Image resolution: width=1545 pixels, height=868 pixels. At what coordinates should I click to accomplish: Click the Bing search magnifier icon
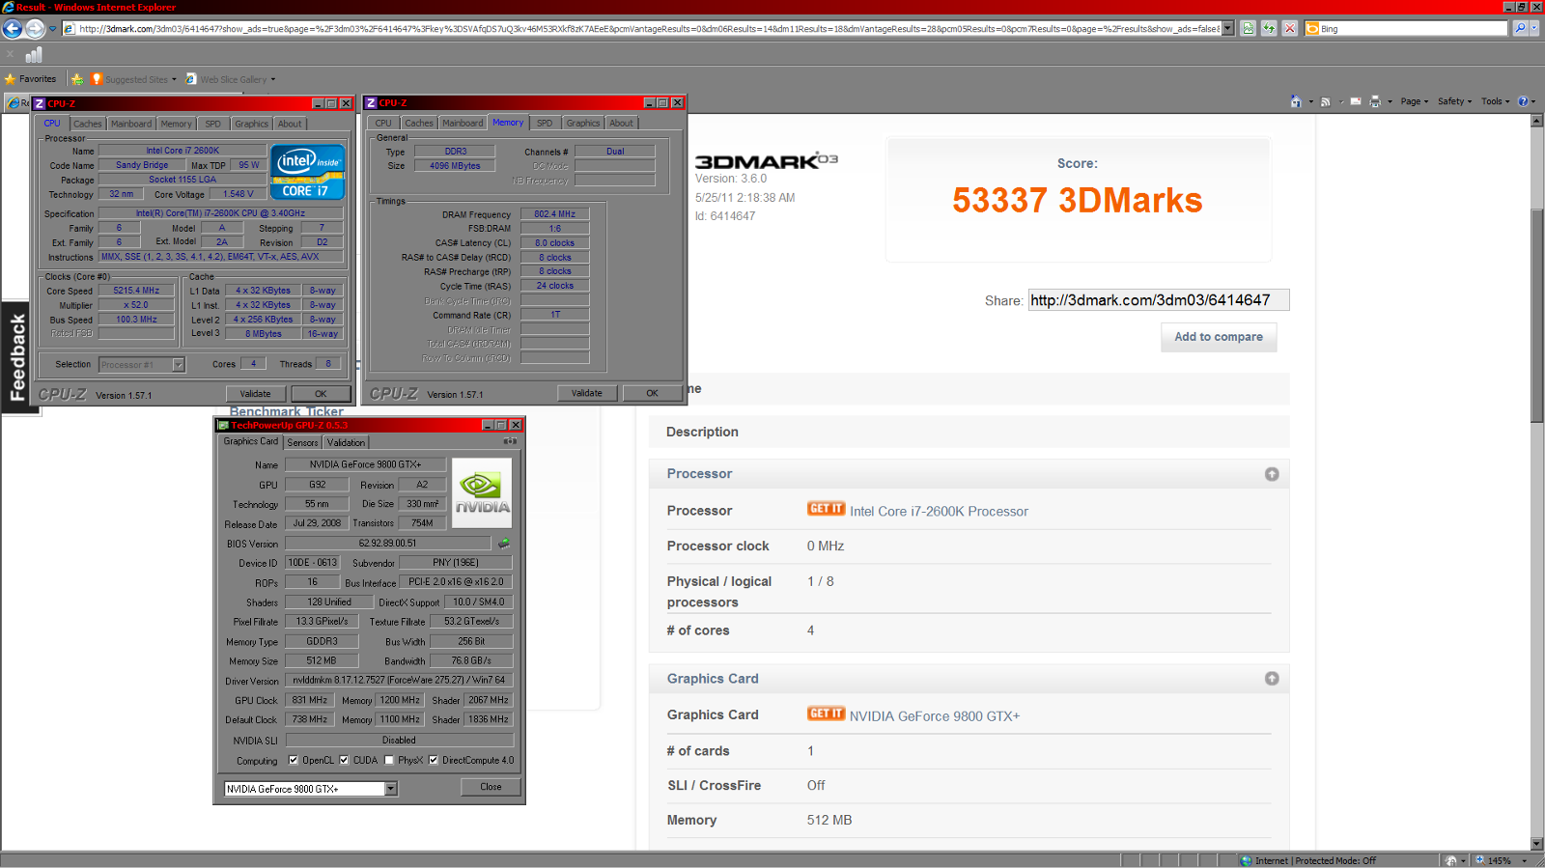point(1520,28)
